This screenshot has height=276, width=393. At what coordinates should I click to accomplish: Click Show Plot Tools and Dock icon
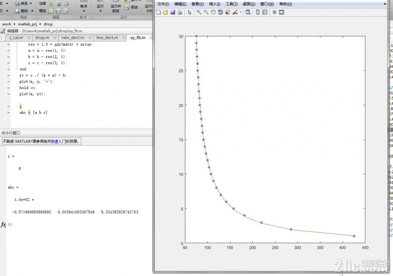(281, 12)
